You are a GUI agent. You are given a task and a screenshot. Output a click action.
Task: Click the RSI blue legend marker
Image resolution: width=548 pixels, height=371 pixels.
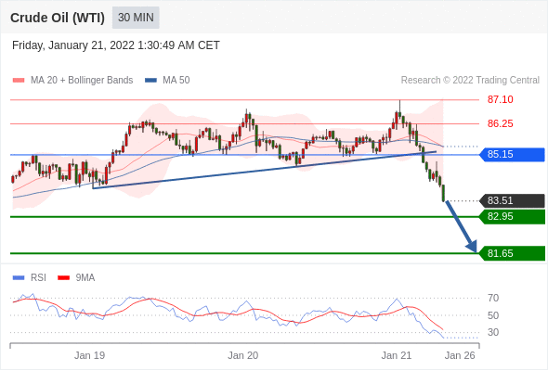pos(19,278)
